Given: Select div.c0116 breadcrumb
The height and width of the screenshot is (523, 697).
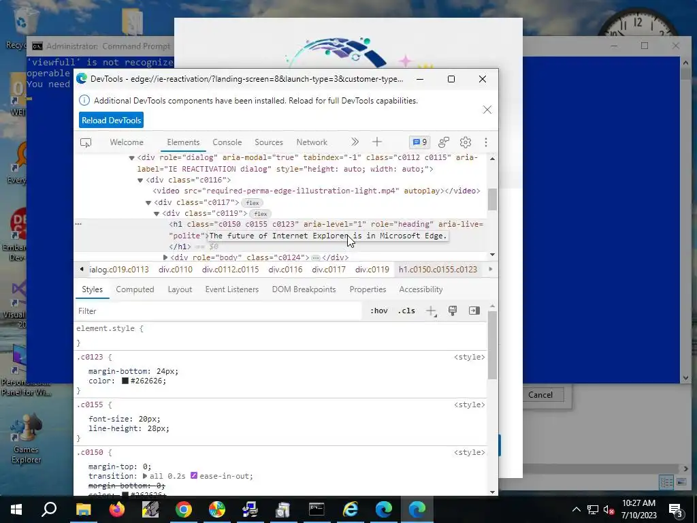Looking at the screenshot, I should coord(285,270).
